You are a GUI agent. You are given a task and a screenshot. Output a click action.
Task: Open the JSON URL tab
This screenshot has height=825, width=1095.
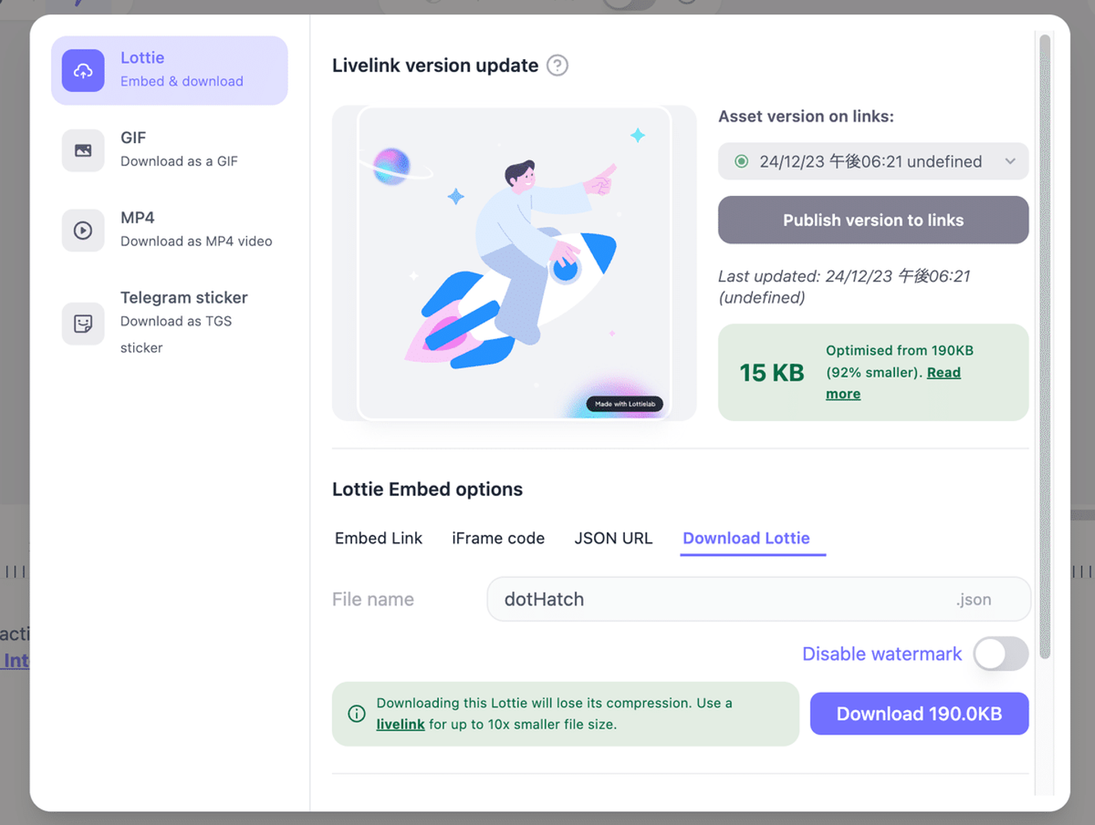[614, 538]
